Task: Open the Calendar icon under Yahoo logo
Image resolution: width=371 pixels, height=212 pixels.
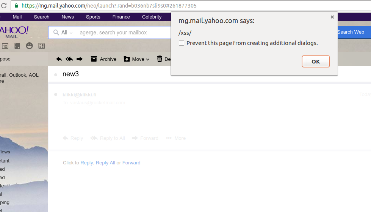Action: [5, 46]
